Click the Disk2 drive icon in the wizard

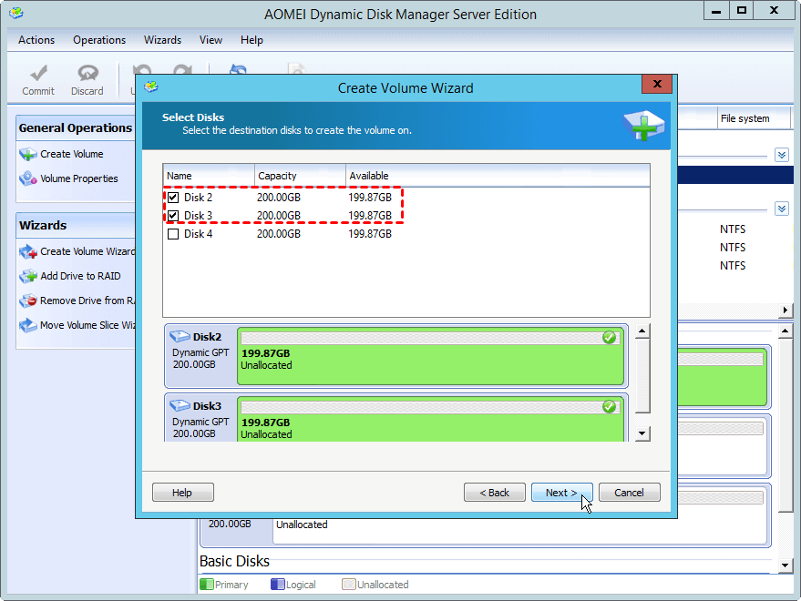180,337
